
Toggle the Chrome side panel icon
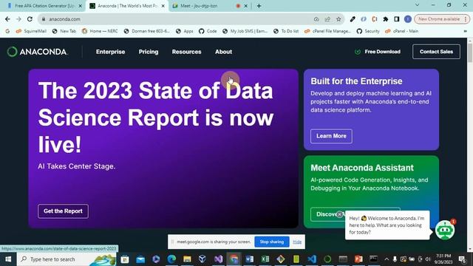click(397, 19)
